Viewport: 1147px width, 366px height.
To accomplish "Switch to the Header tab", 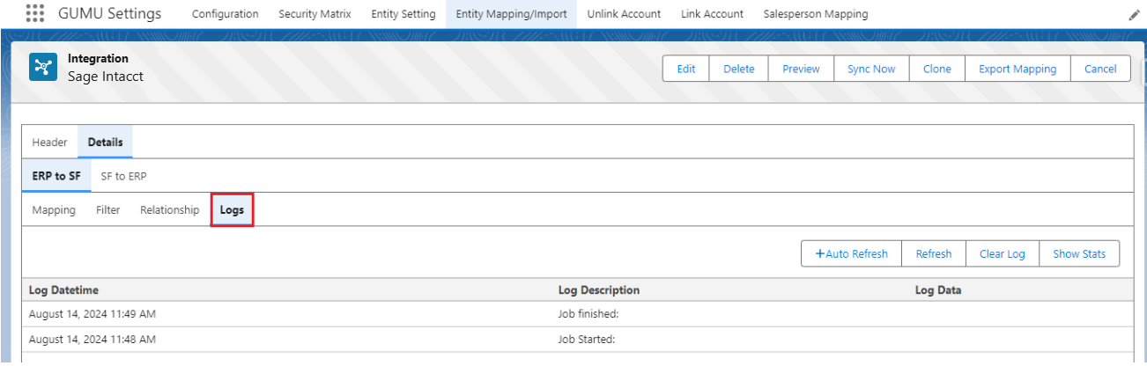I will click(49, 143).
